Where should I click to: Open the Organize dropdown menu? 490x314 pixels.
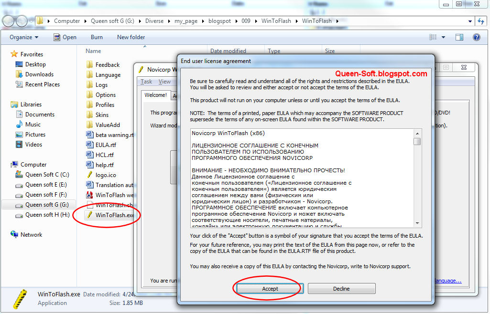[24, 37]
